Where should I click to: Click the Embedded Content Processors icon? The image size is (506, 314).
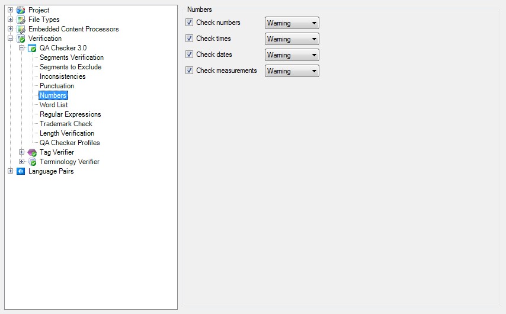(x=21, y=29)
